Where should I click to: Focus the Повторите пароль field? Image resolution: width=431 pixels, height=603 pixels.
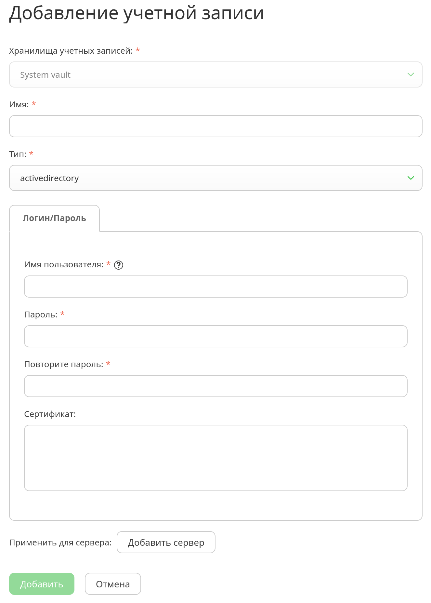215,386
